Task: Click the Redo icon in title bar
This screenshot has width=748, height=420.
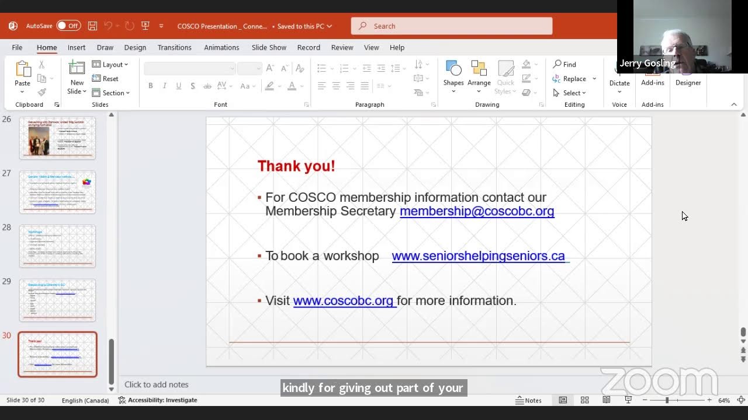Action: tap(129, 26)
